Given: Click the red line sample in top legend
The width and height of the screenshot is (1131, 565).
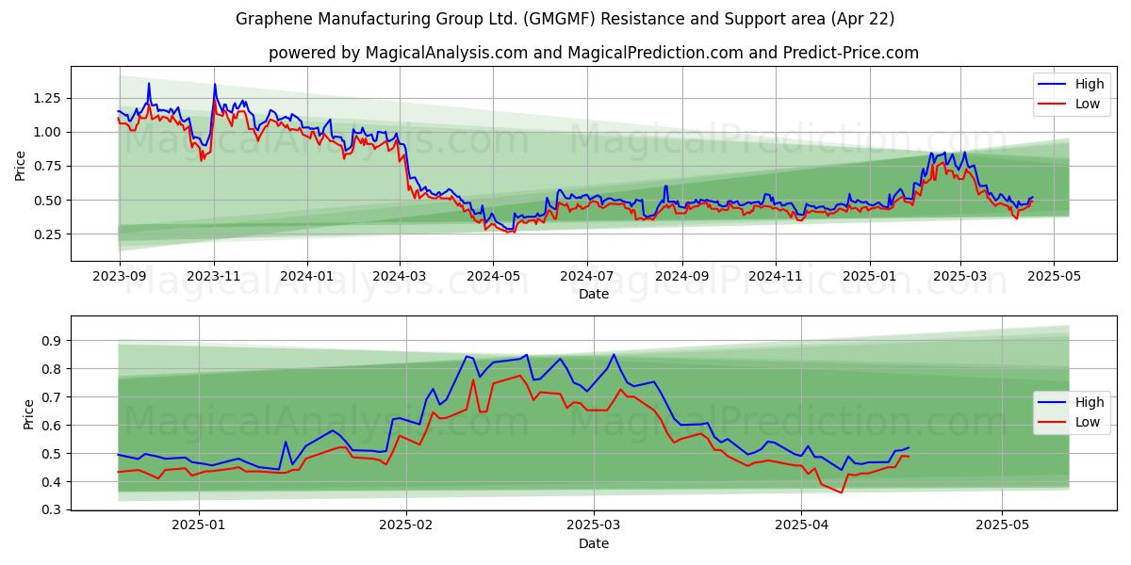Looking at the screenshot, I should [x=1054, y=105].
